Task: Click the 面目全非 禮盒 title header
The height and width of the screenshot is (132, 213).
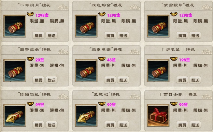Action: click(178, 94)
